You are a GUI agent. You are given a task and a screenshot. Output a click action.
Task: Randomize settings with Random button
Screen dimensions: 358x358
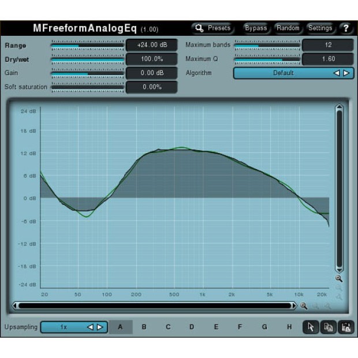coord(288,28)
